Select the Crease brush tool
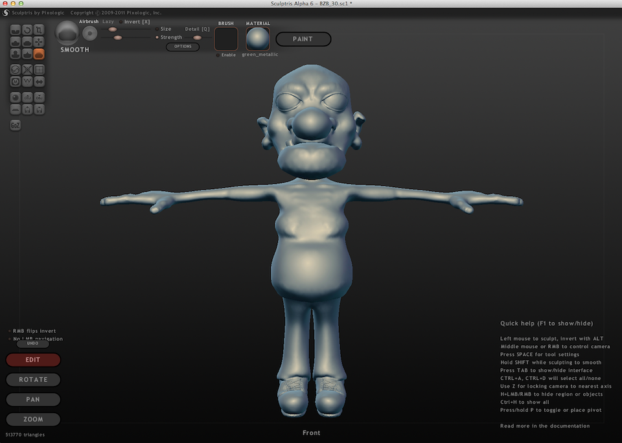This screenshot has height=443, width=622. 16,30
